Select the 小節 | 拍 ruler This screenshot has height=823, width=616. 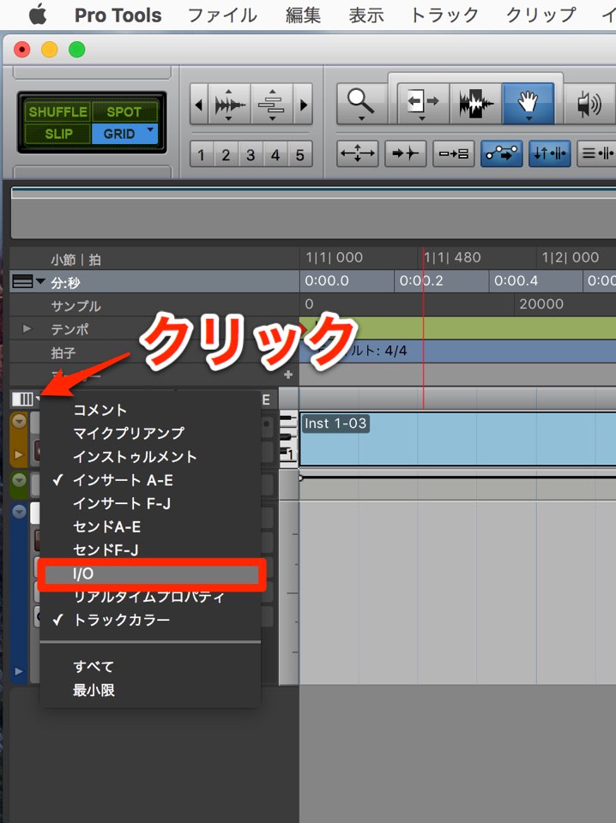tap(76, 259)
